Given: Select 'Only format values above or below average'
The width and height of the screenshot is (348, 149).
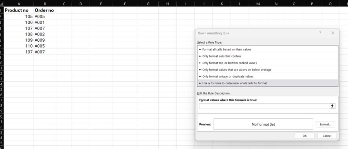Looking at the screenshot, I should coord(267,70).
